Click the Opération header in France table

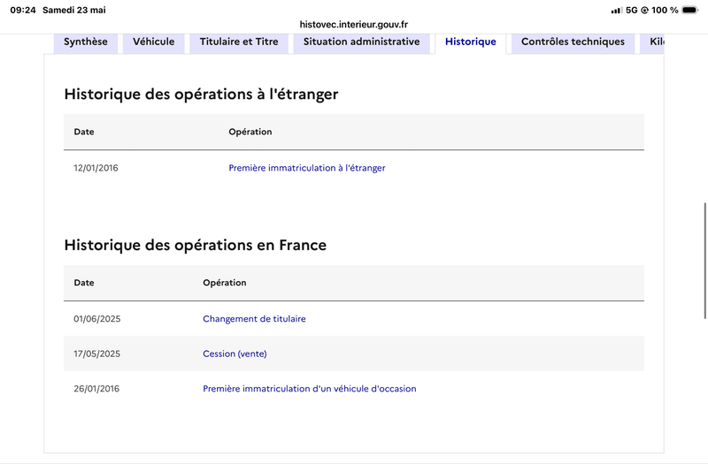(x=225, y=283)
